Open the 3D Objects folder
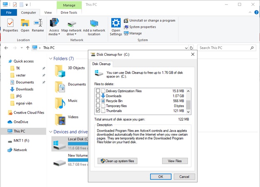Image resolution: width=260 pixels, height=187 pixels. [x=70, y=71]
